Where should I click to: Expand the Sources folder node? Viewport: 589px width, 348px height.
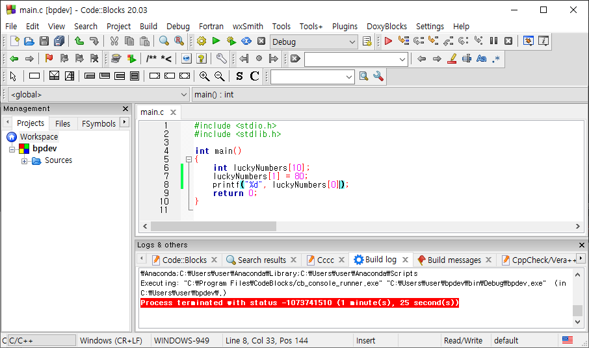click(x=25, y=161)
